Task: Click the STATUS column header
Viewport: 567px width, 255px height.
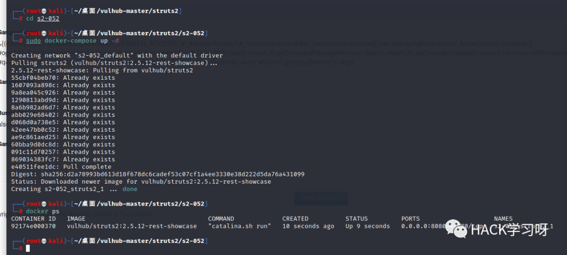Action: (x=356, y=218)
